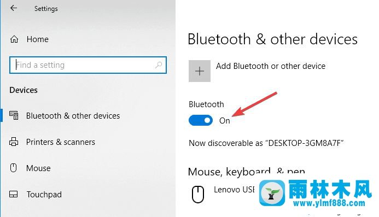This screenshot has width=379, height=217.
Task: Open Home from the sidebar label
Action: pyautogui.click(x=38, y=39)
